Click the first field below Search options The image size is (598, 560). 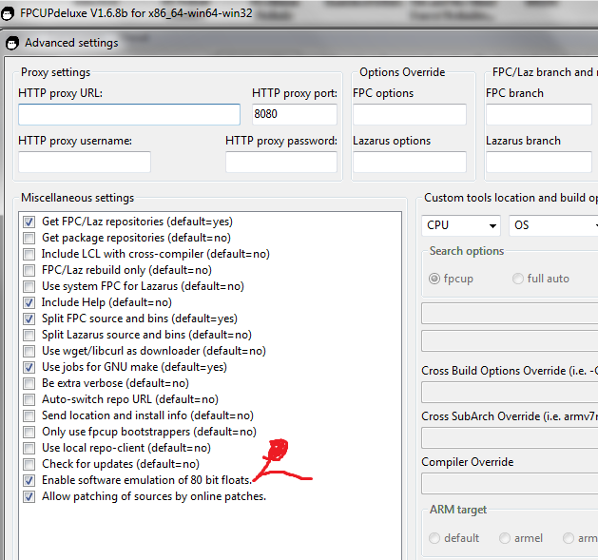pyautogui.click(x=510, y=314)
